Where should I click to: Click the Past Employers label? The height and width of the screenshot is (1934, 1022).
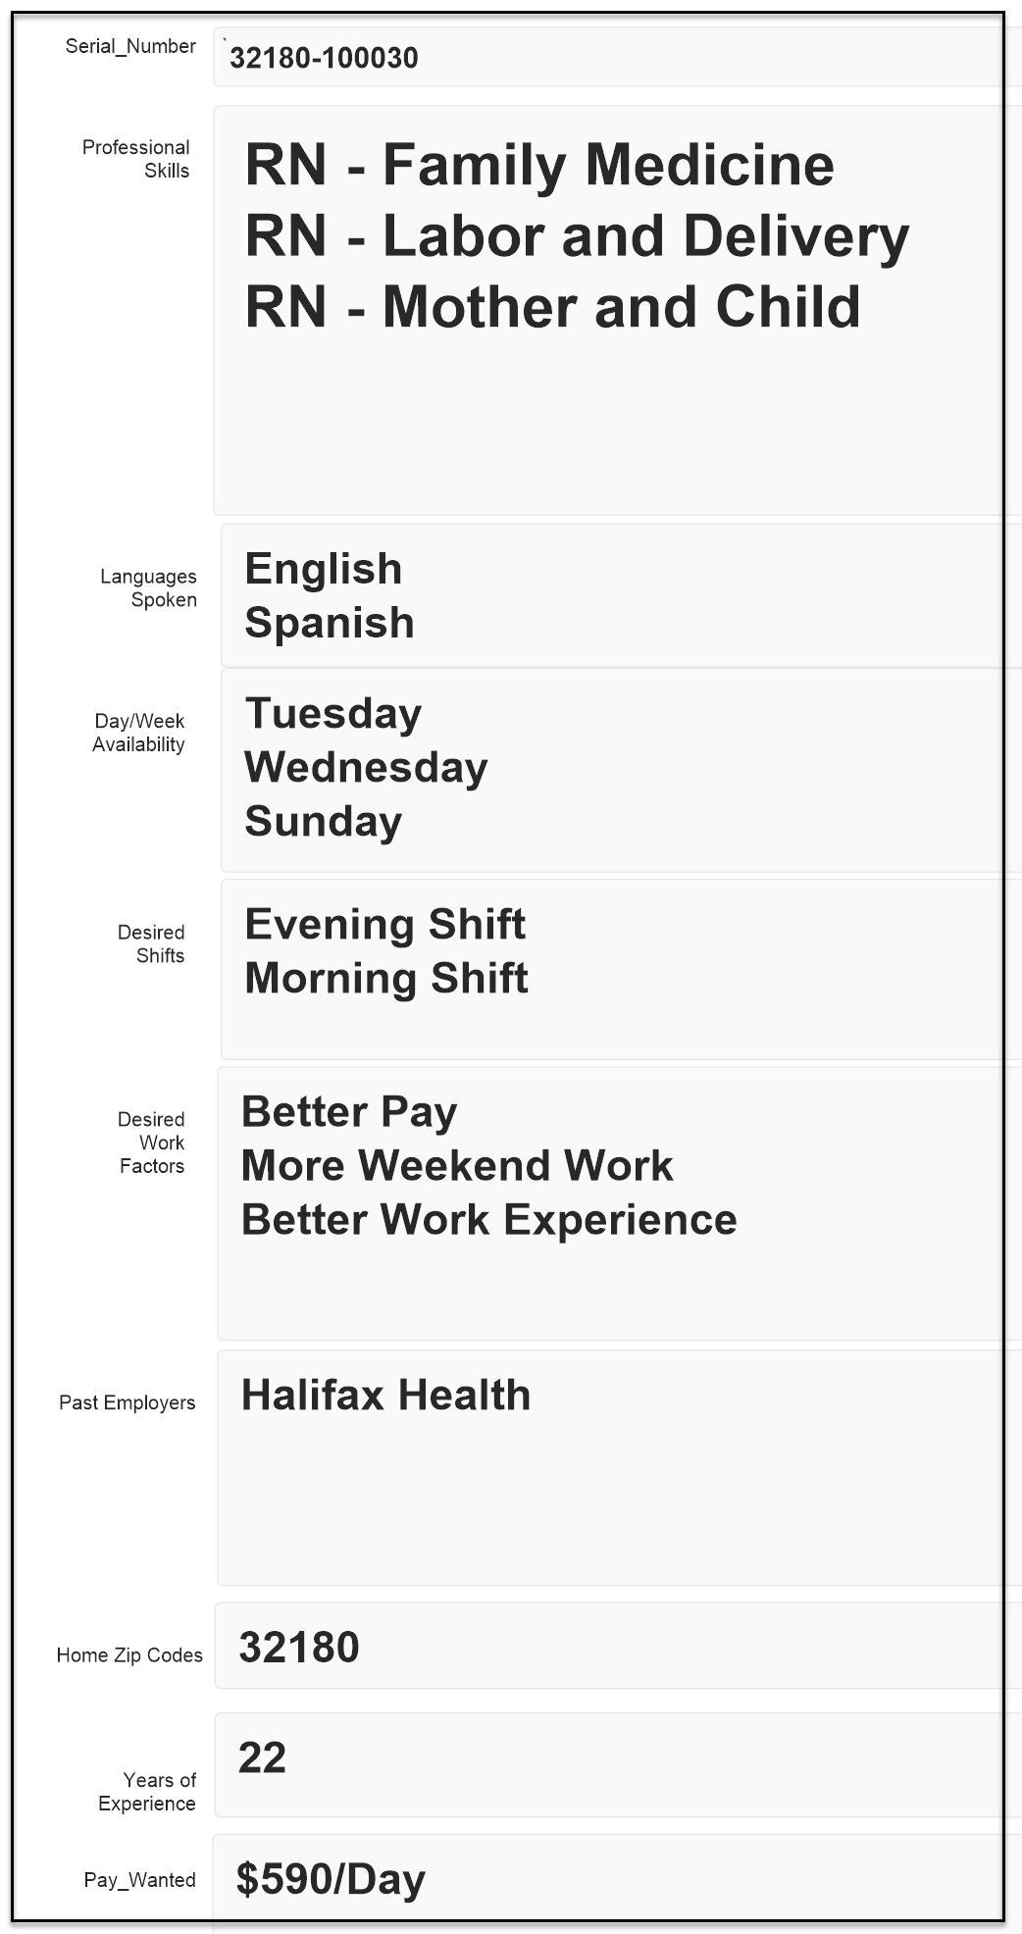[x=128, y=1402]
